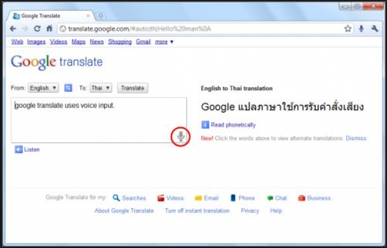387x248 pixels.
Task: Open the Web link in top bar
Action: pos(17,42)
